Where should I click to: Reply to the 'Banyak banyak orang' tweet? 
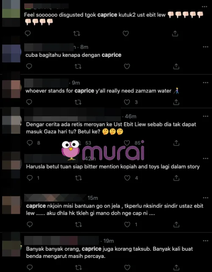pos(30,267)
